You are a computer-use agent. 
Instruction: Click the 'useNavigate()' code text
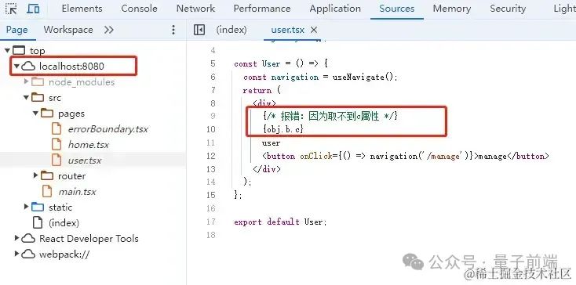click(363, 77)
